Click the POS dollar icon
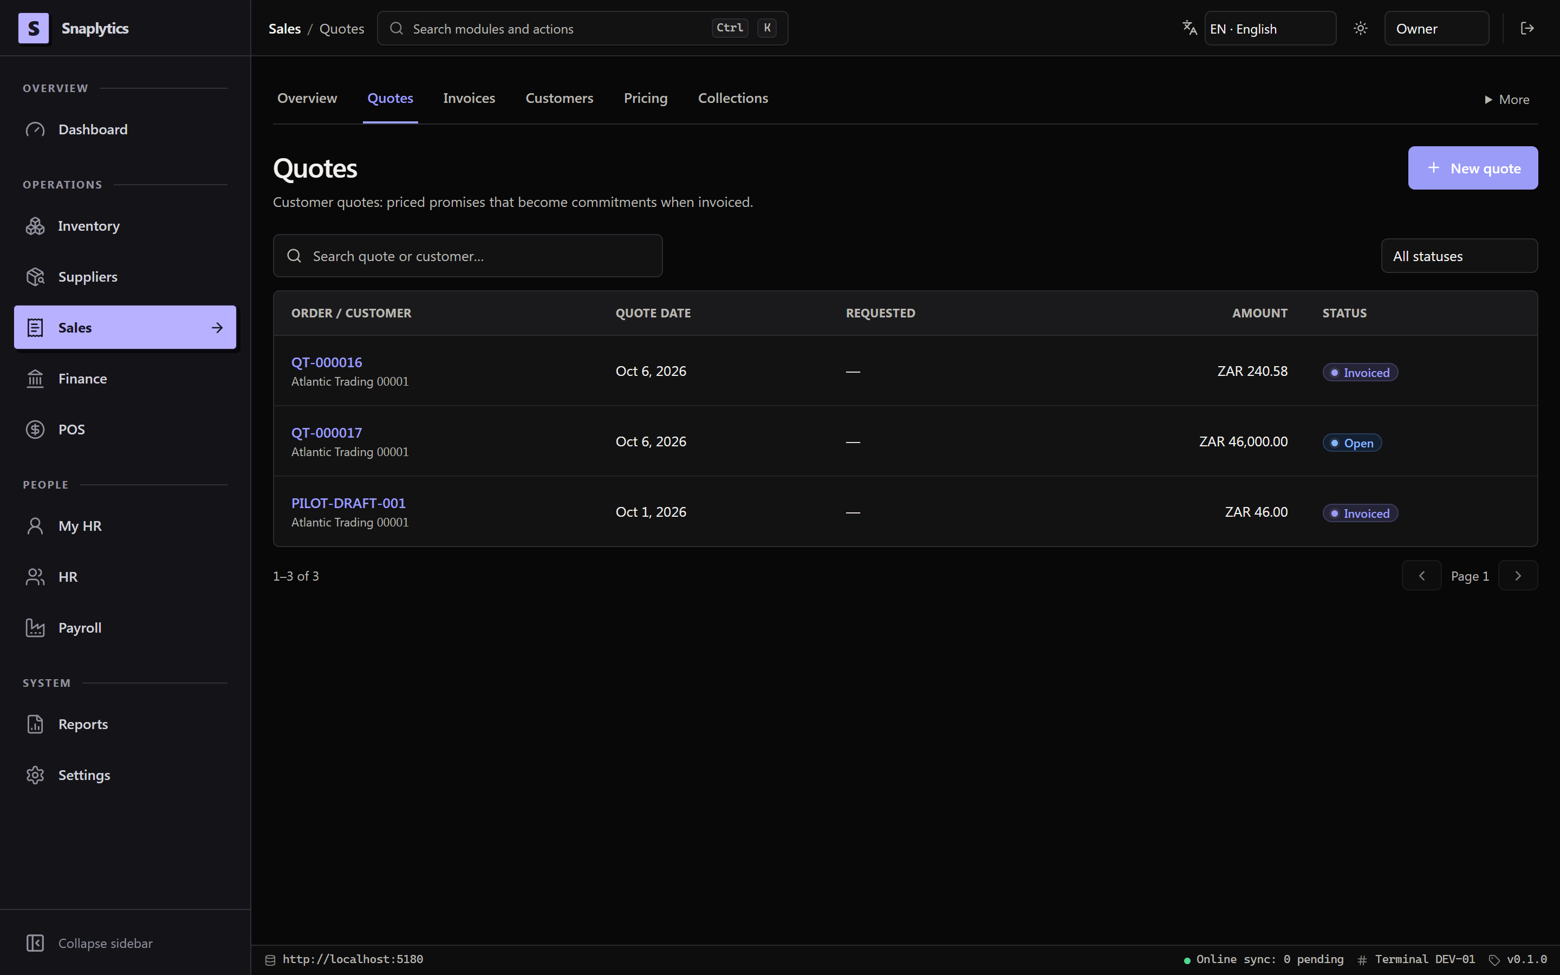This screenshot has width=1560, height=975. (35, 430)
